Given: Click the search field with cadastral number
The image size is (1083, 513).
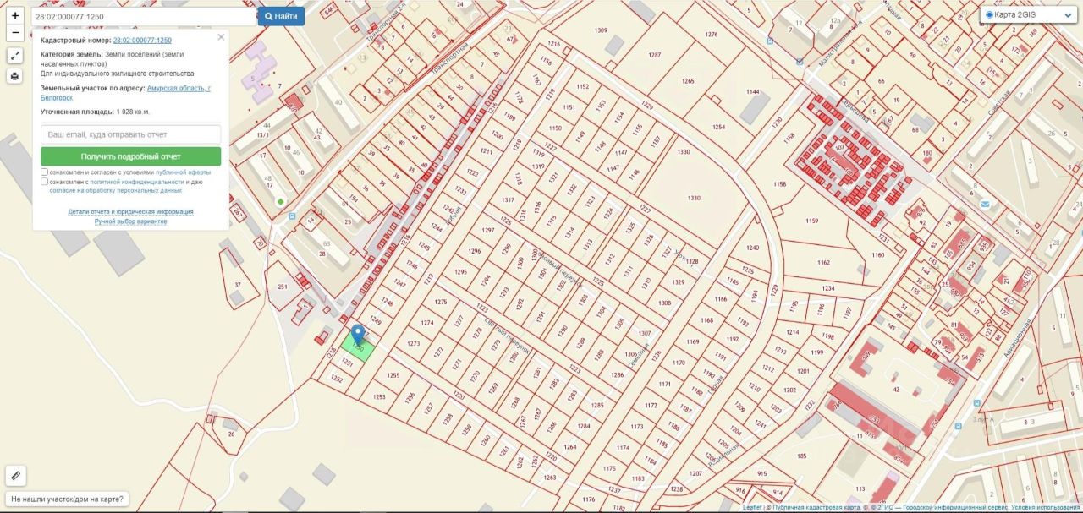Looking at the screenshot, I should pyautogui.click(x=144, y=16).
